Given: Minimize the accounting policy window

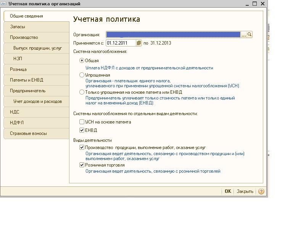Looking at the screenshot, I should [x=247, y=4].
